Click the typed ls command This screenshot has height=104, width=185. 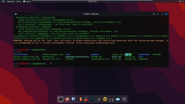(19, 52)
